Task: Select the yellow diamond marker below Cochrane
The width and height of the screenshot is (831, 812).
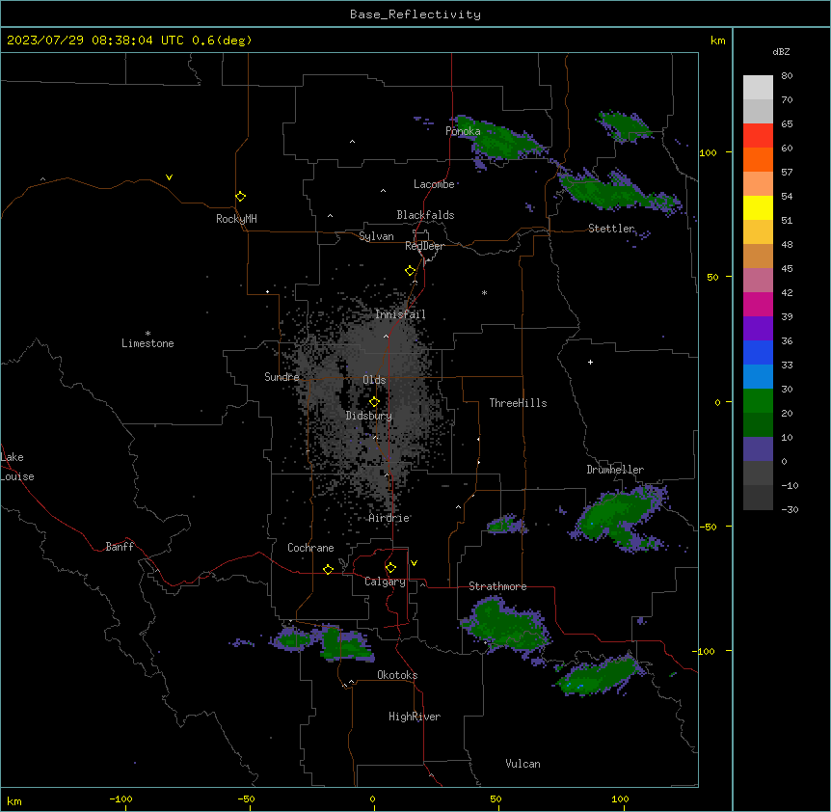Action: [x=328, y=569]
